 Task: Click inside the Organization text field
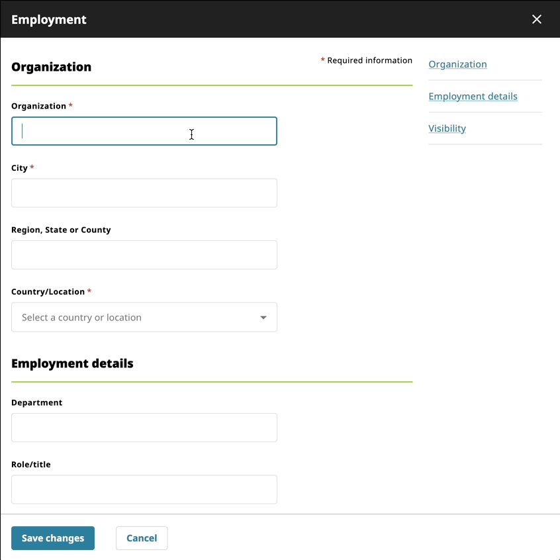[144, 131]
